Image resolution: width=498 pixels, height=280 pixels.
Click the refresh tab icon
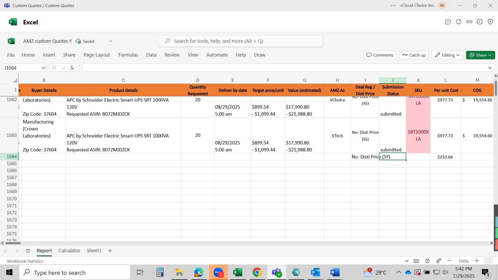point(459,22)
